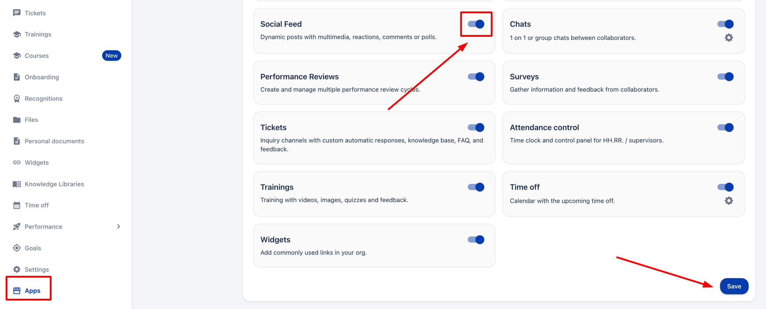Image resolution: width=766 pixels, height=309 pixels.
Task: Go to Settings in the sidebar
Action: pyautogui.click(x=37, y=269)
